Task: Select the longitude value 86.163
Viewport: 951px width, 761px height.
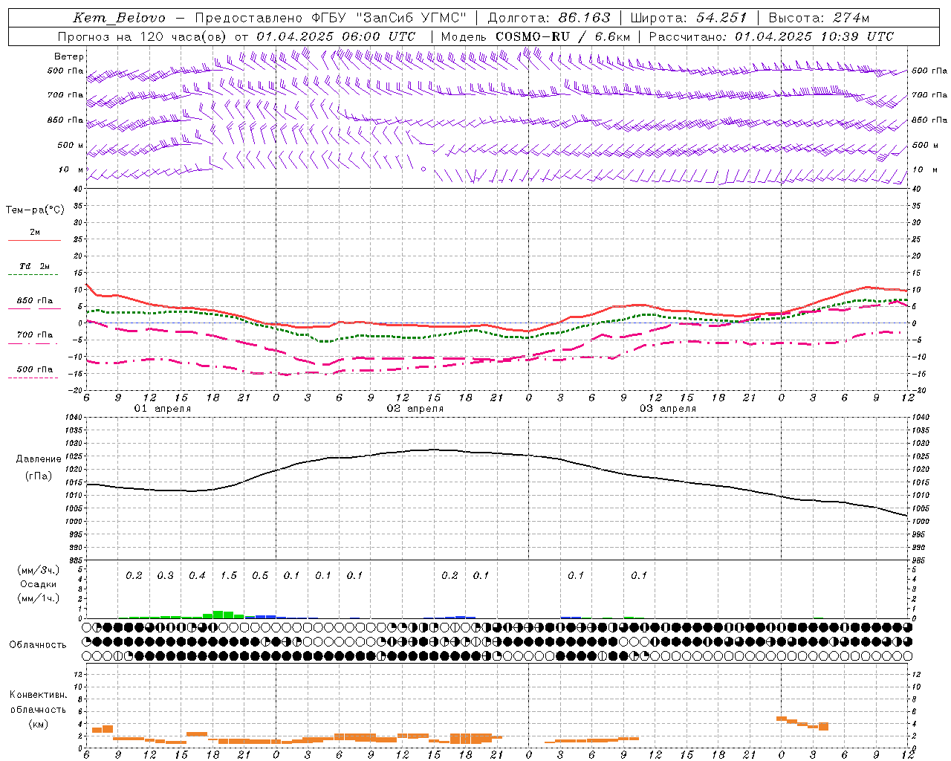Action: (585, 18)
